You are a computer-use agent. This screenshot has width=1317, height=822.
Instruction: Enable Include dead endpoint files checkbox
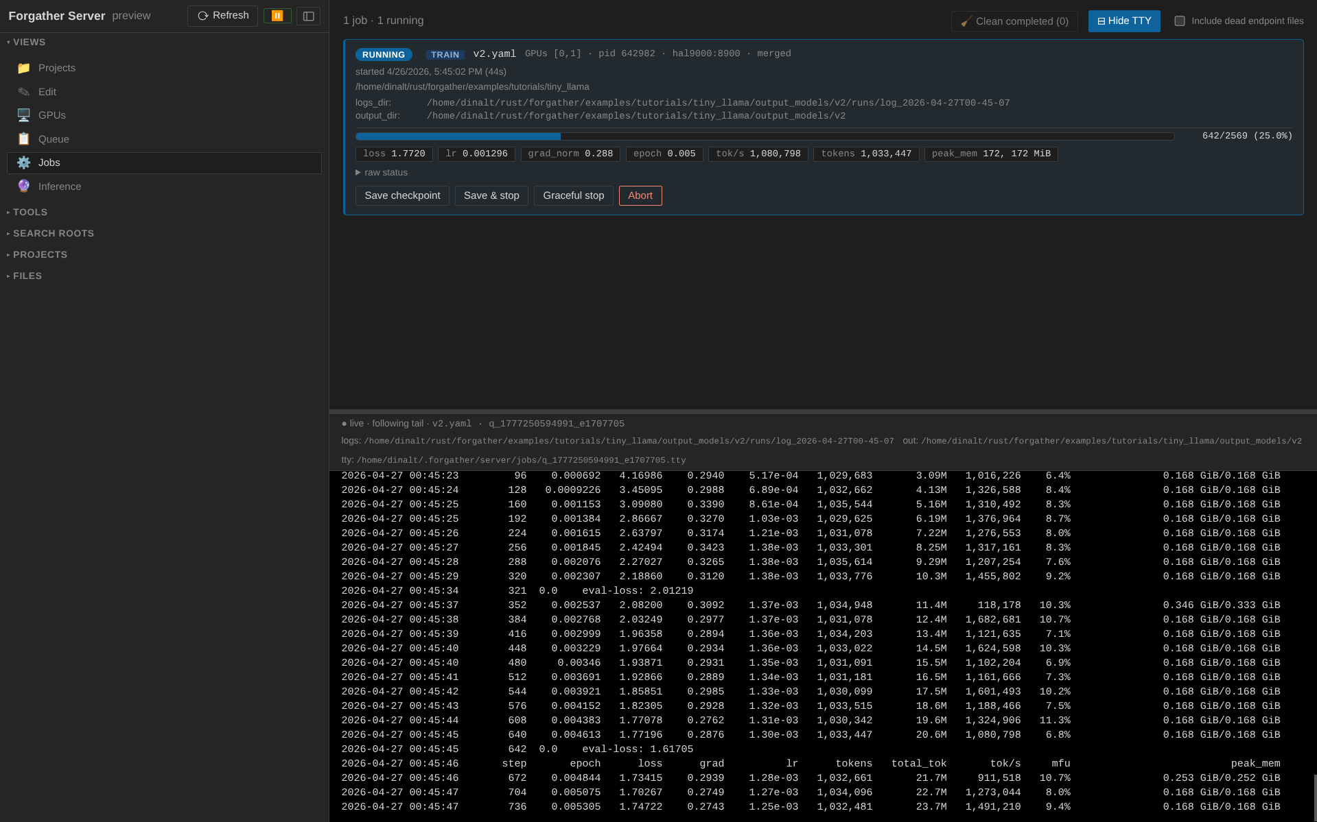pyautogui.click(x=1180, y=21)
